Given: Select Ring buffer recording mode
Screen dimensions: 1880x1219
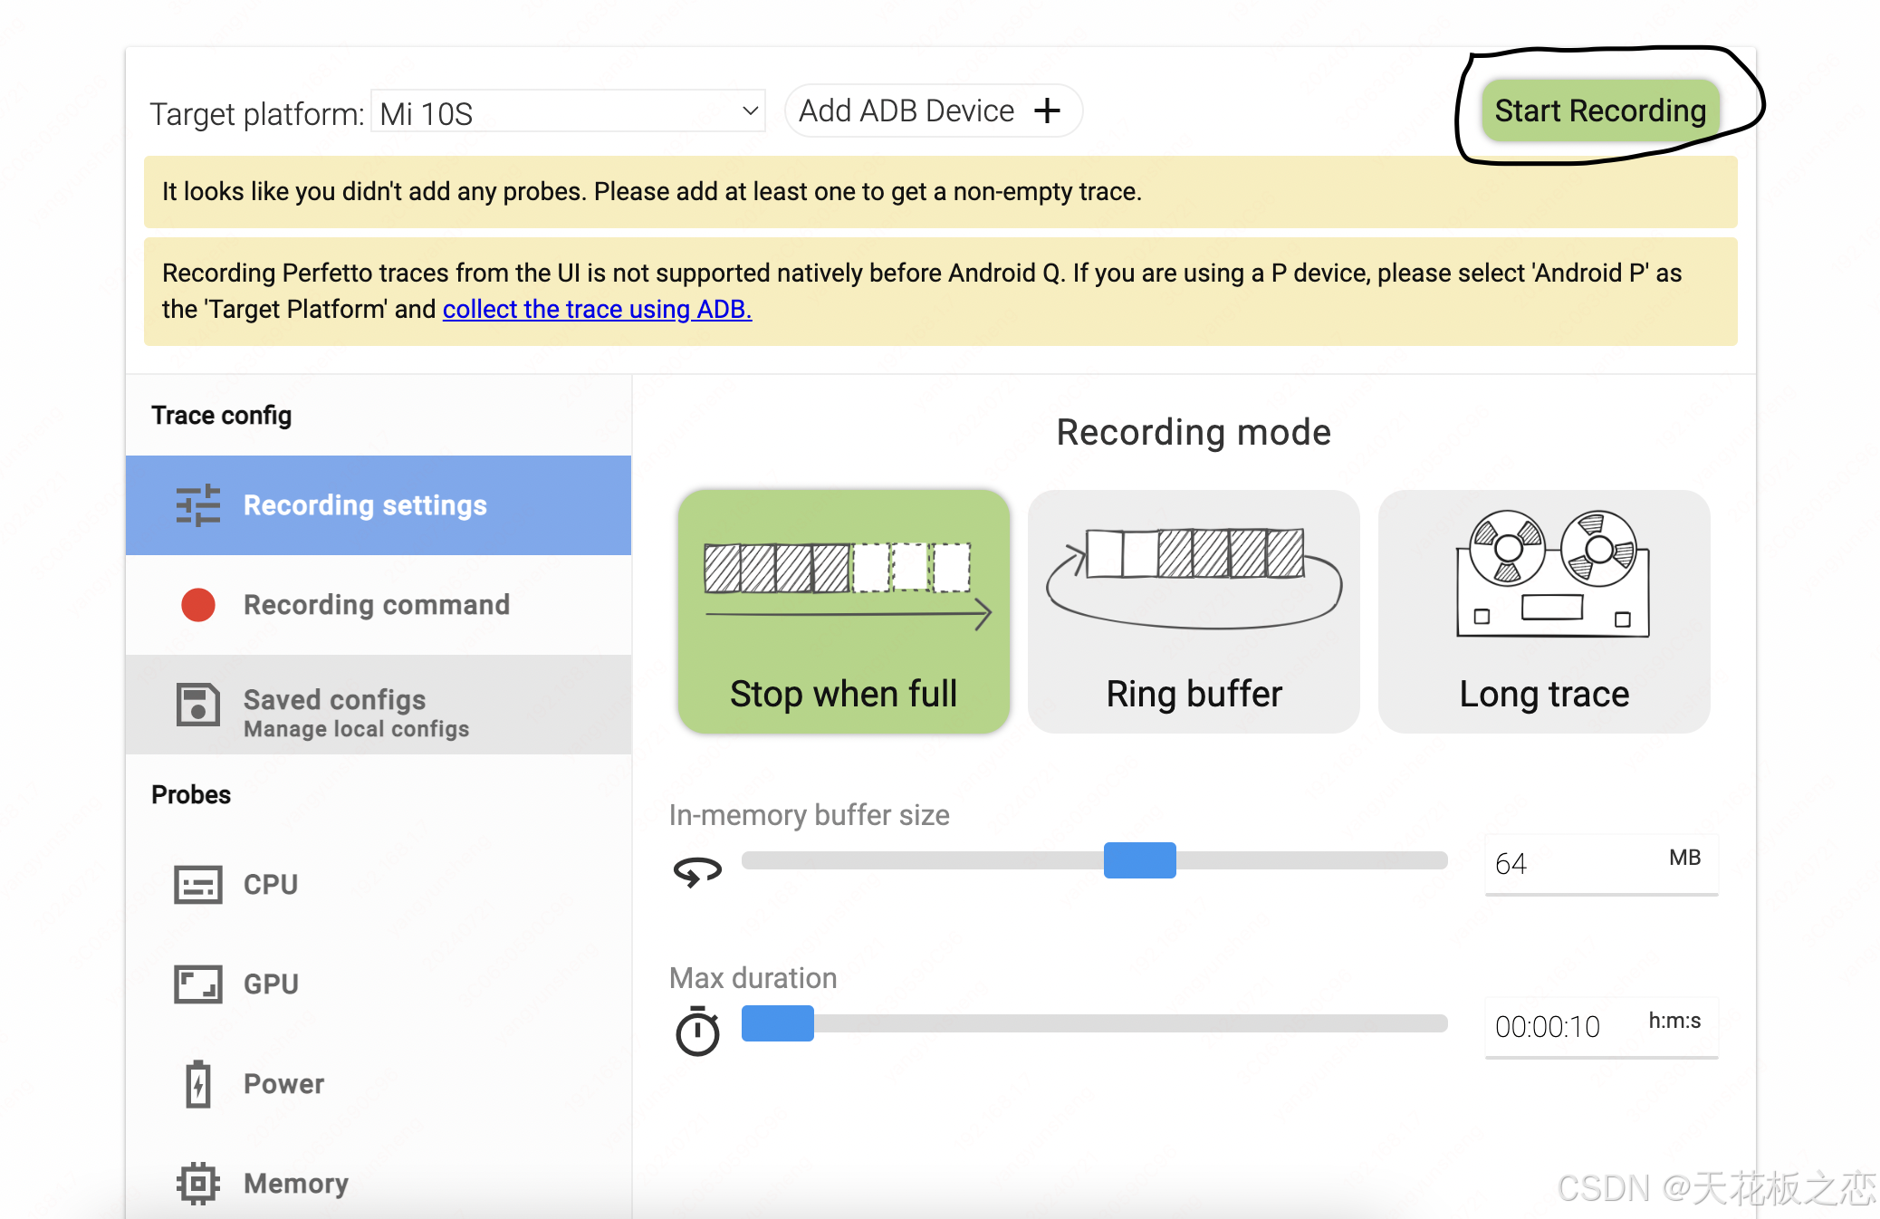Looking at the screenshot, I should [1194, 611].
